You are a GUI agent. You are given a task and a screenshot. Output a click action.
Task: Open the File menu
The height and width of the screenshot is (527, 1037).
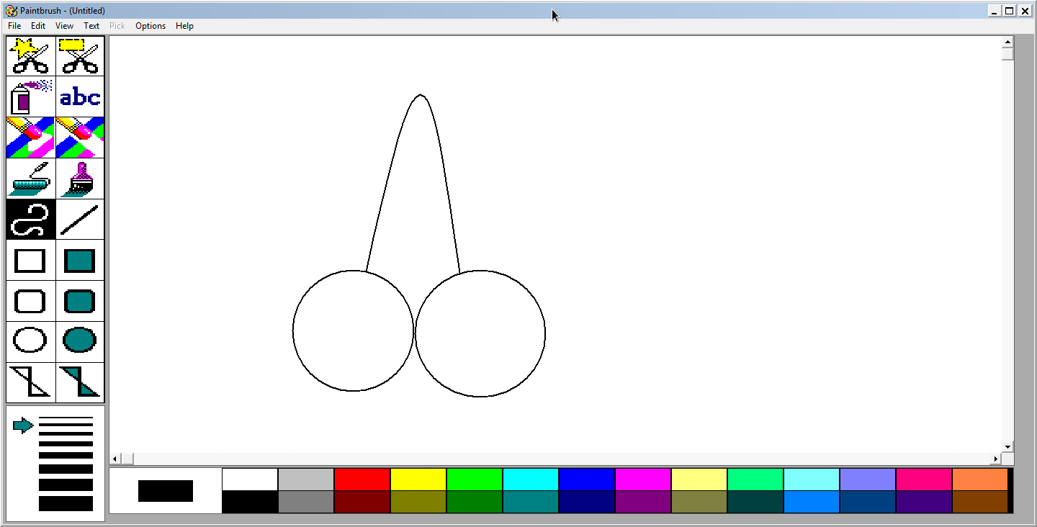[14, 26]
